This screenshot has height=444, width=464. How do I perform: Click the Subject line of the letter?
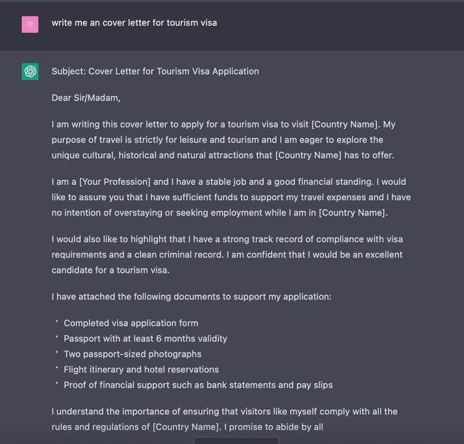click(155, 71)
